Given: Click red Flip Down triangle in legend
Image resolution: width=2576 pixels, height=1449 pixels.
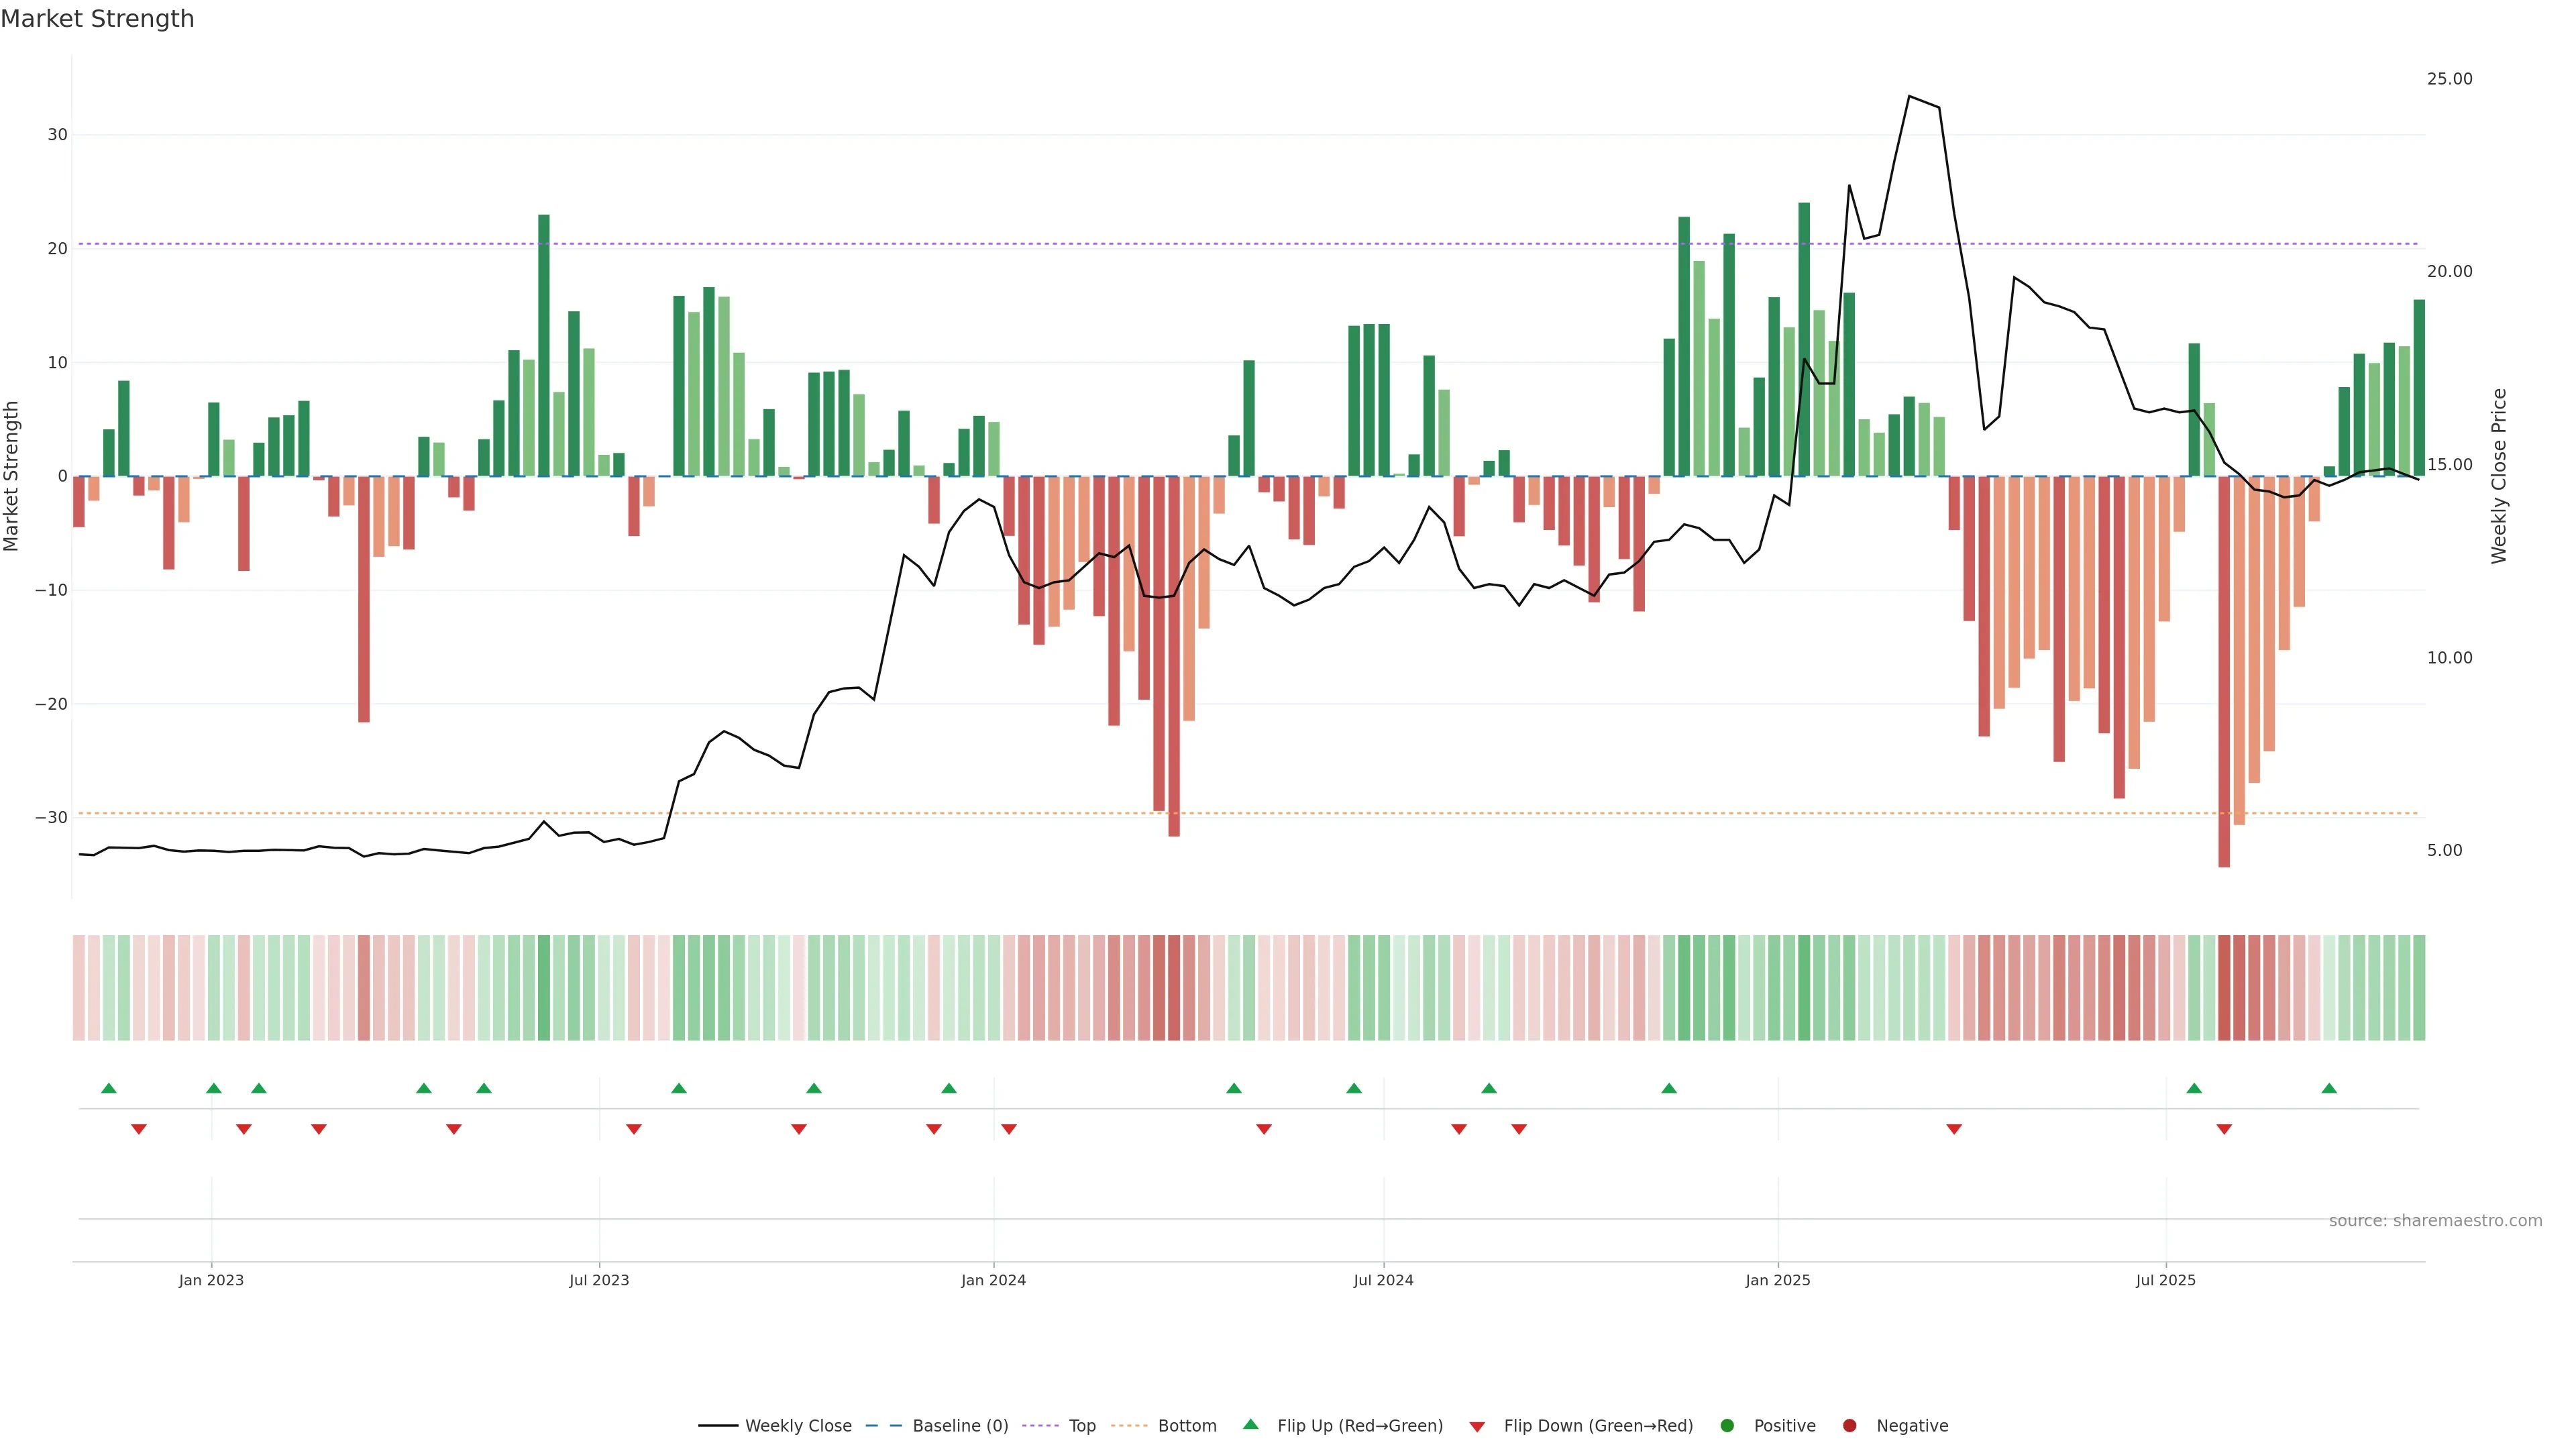Looking at the screenshot, I should [1477, 1427].
